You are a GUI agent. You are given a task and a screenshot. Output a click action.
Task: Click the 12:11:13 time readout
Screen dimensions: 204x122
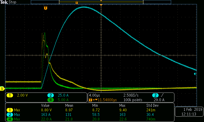[x=189, y=114]
